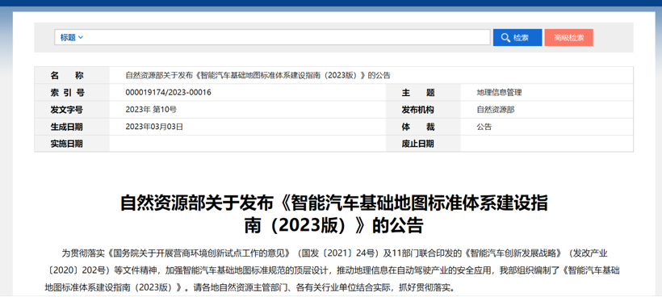
Task: Open 高级检索 advanced search
Action: [568, 38]
